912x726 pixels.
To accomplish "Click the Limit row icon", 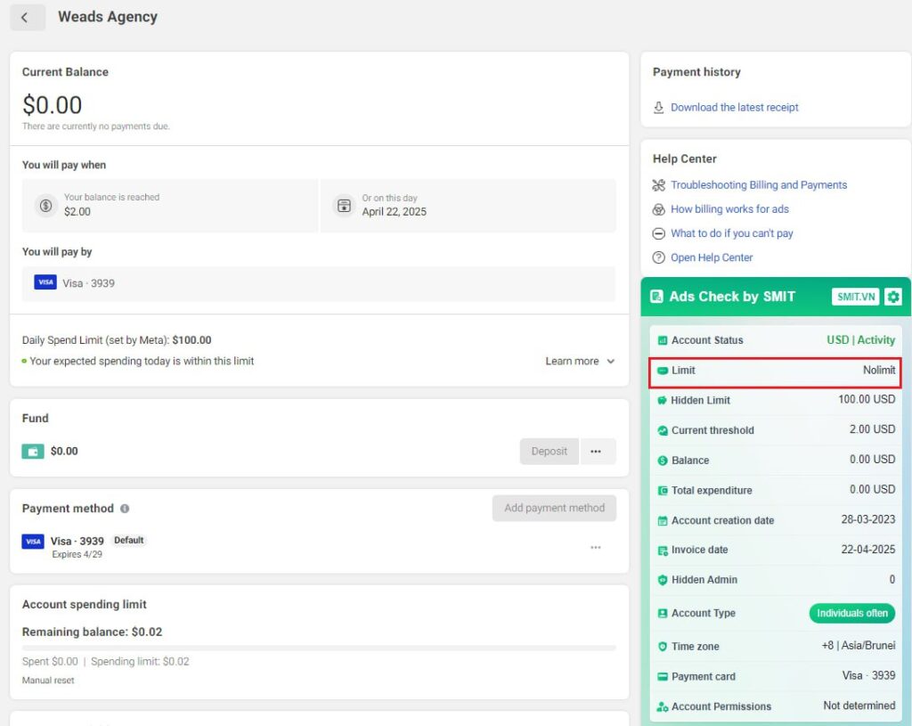I will pyautogui.click(x=663, y=371).
